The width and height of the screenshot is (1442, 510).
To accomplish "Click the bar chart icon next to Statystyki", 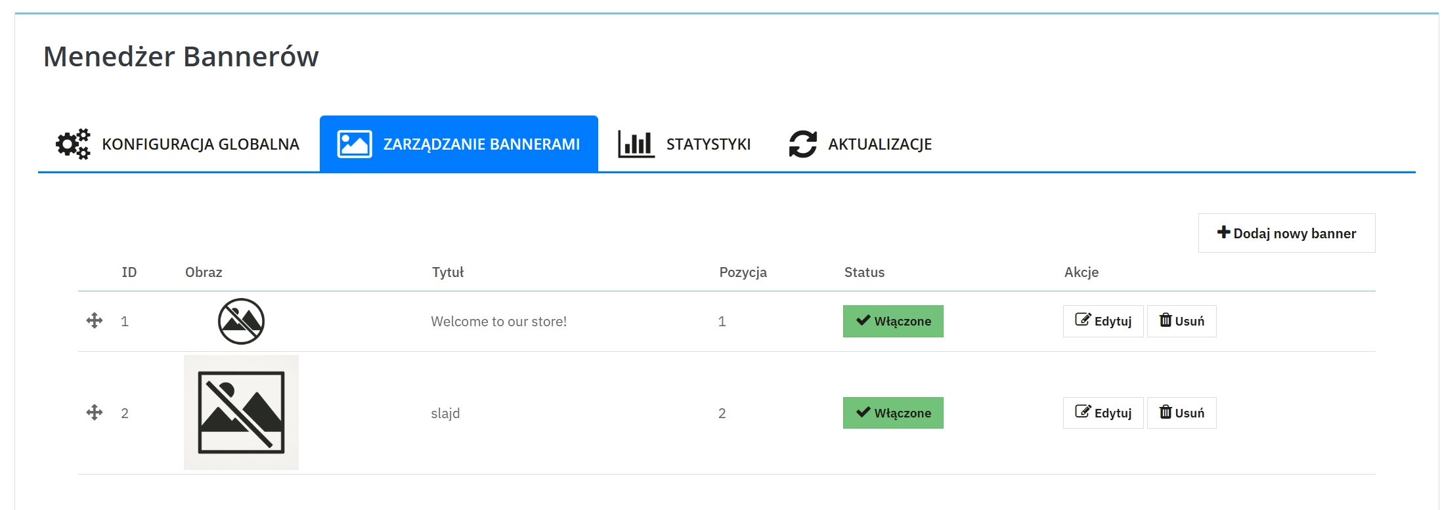I will pyautogui.click(x=636, y=144).
